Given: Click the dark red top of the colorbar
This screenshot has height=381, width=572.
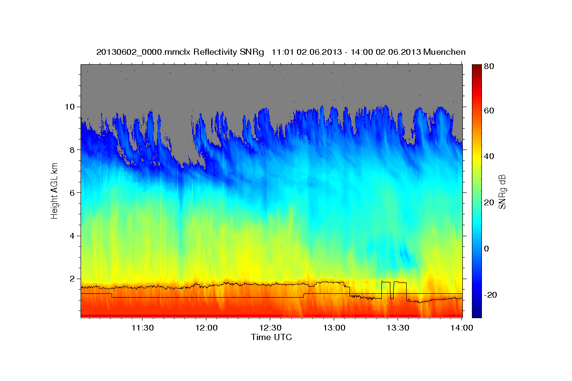Looking at the screenshot, I should (477, 69).
